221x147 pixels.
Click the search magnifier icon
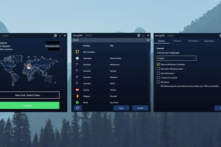[x=148, y=40]
